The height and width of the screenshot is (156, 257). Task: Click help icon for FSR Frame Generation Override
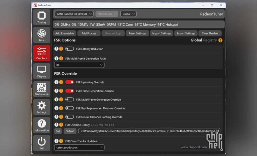(x=56, y=91)
